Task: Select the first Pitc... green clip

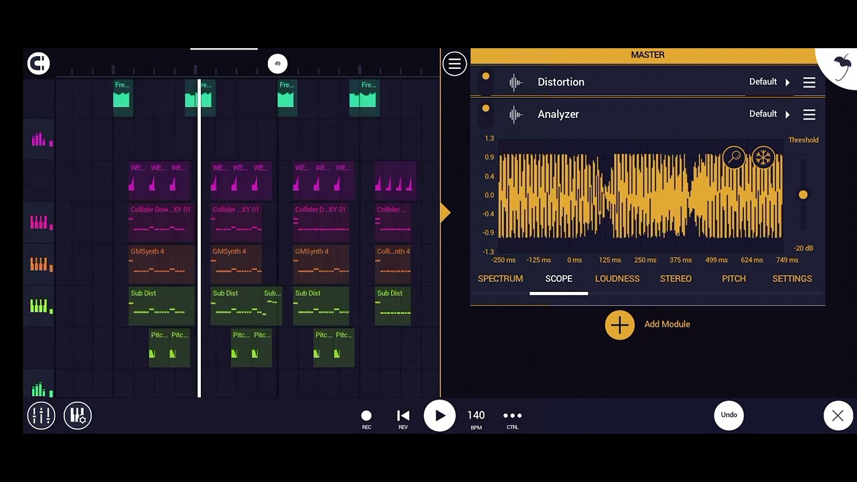Action: click(x=159, y=348)
